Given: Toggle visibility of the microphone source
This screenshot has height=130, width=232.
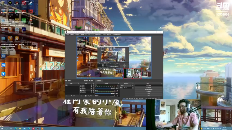Looking at the screenshot, I should click(91, 89).
